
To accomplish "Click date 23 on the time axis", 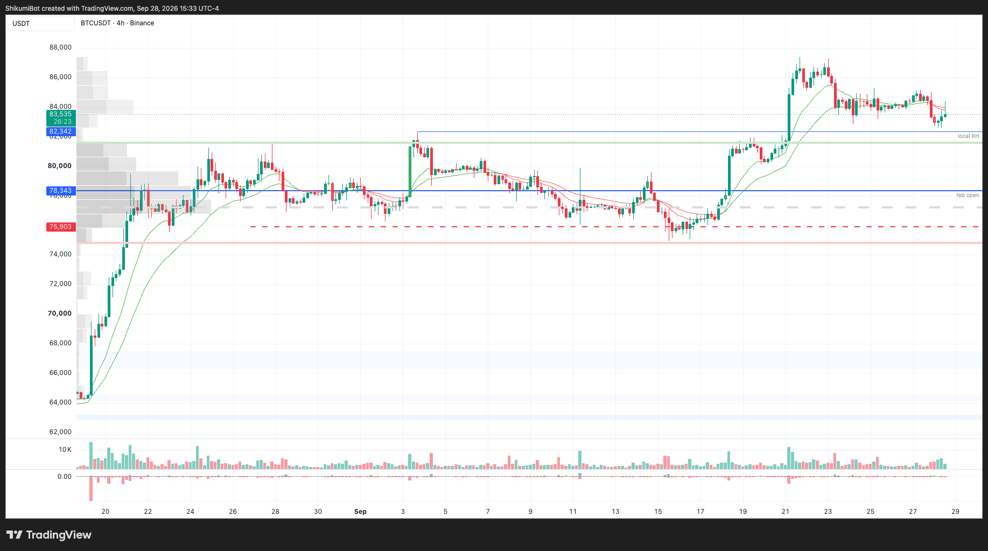I will point(828,512).
